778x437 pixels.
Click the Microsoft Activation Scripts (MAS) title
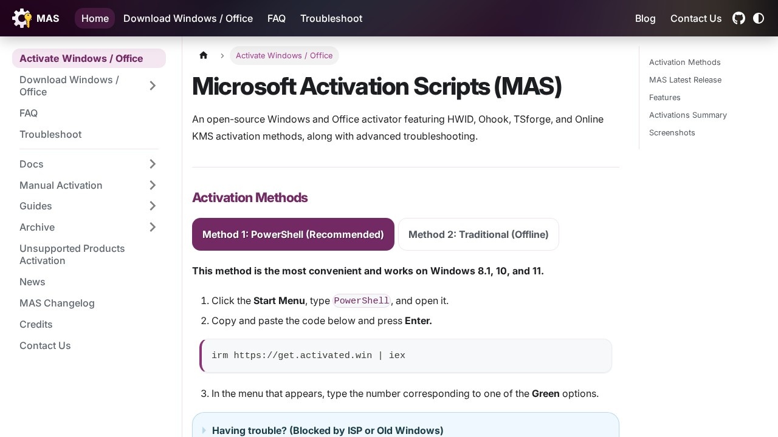click(377, 86)
